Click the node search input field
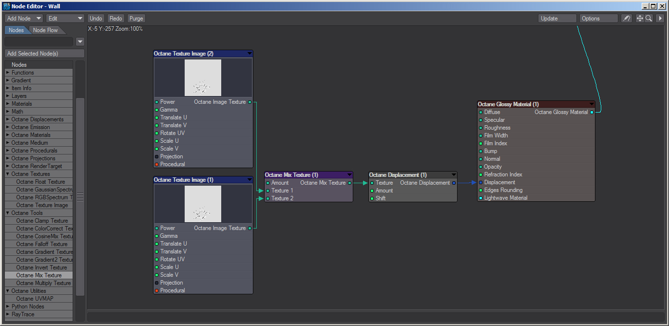 coord(39,42)
